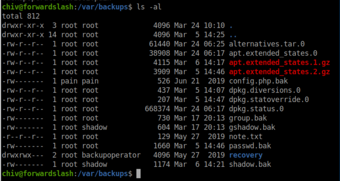Click the dpkg.statoverride.0 filename
Screen dimensions: 340x181
click(x=269, y=100)
